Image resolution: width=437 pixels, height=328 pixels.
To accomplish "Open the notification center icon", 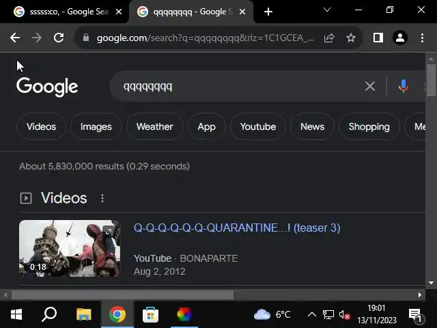I will (x=417, y=314).
